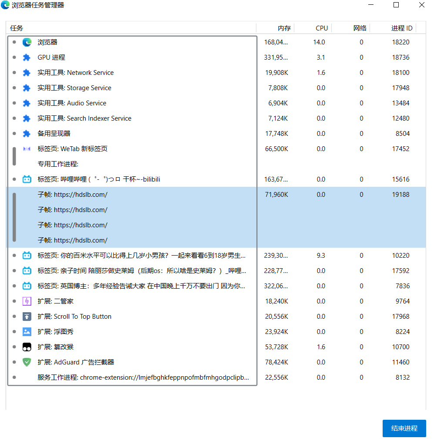Screen dimensions: 434x445
Task: Click the bilibili icon for 哔哩哔哩 干杯 tab
Action: click(27, 179)
